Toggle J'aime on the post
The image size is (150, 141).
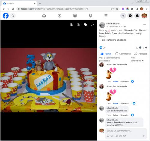click(106, 54)
